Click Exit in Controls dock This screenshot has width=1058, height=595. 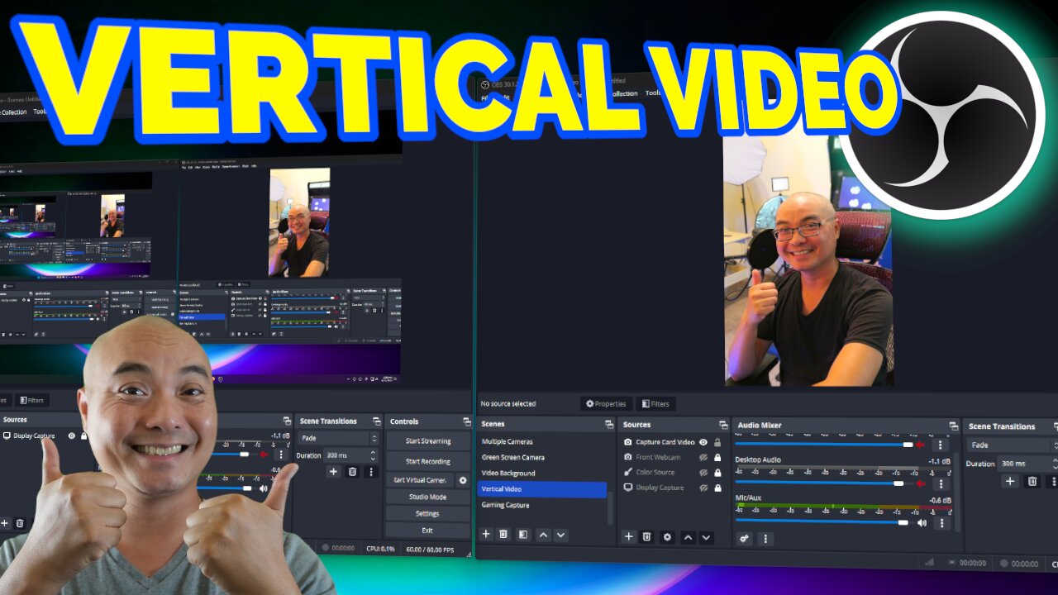tap(427, 531)
